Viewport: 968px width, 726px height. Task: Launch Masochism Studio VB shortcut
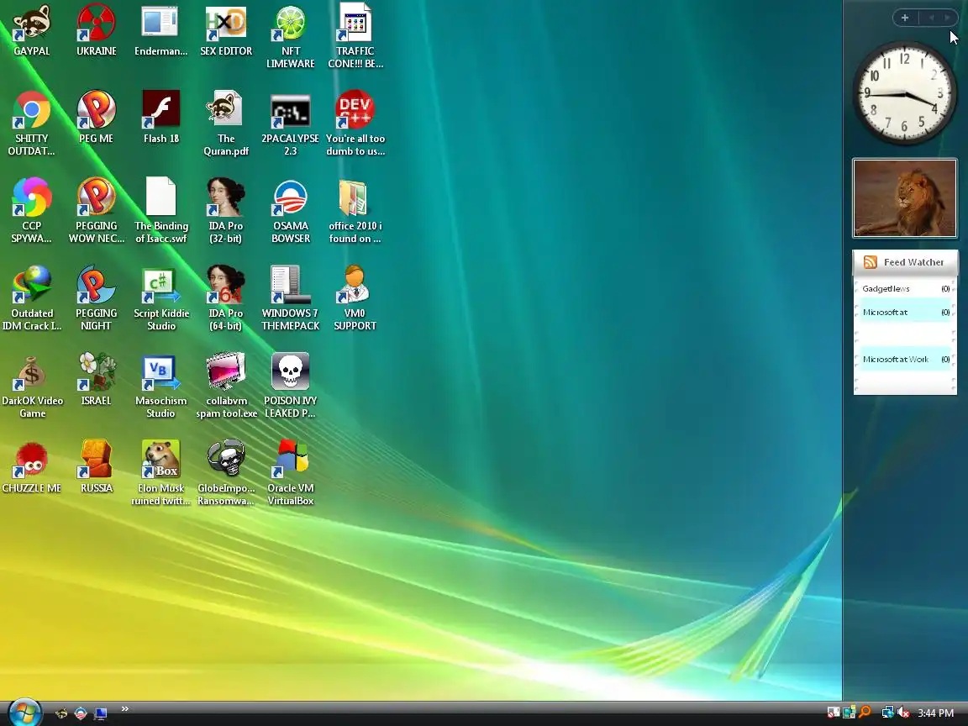[160, 386]
